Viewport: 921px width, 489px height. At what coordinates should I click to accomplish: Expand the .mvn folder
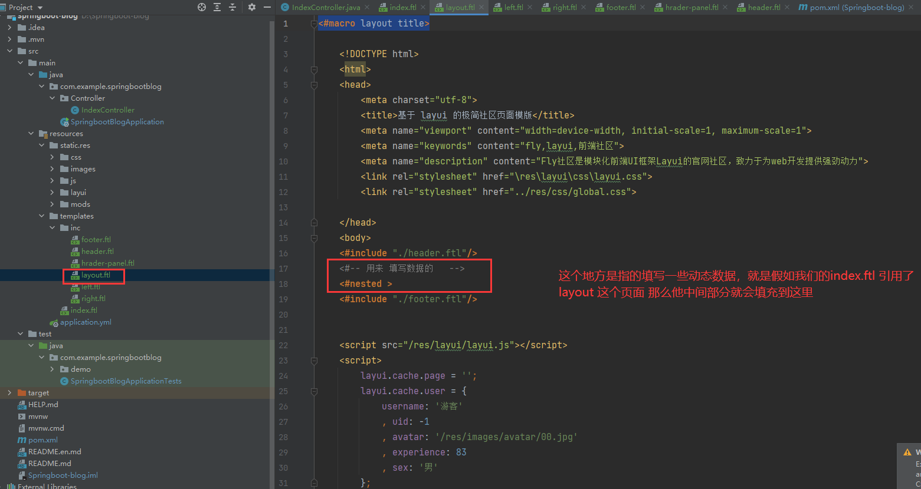click(x=9, y=39)
